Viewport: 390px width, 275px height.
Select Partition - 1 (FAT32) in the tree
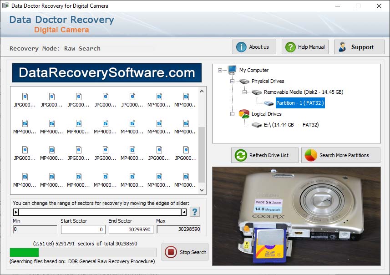pyautogui.click(x=300, y=102)
